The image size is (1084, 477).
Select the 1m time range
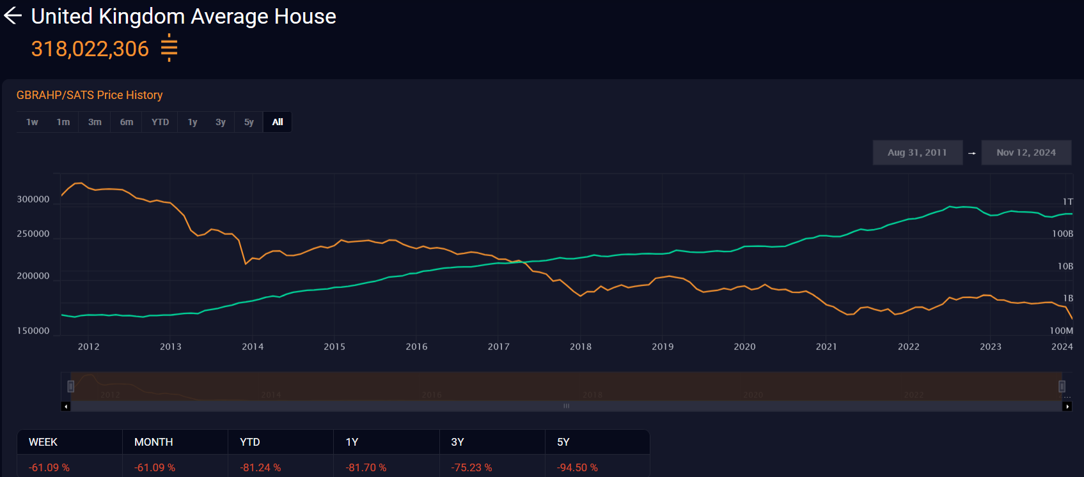[x=63, y=122]
